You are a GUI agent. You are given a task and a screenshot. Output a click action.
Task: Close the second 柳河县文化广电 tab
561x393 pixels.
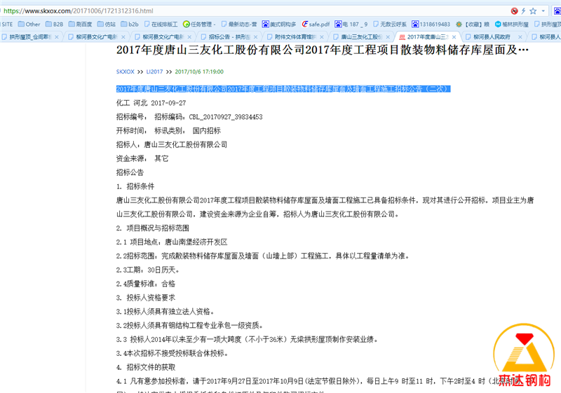[189, 37]
